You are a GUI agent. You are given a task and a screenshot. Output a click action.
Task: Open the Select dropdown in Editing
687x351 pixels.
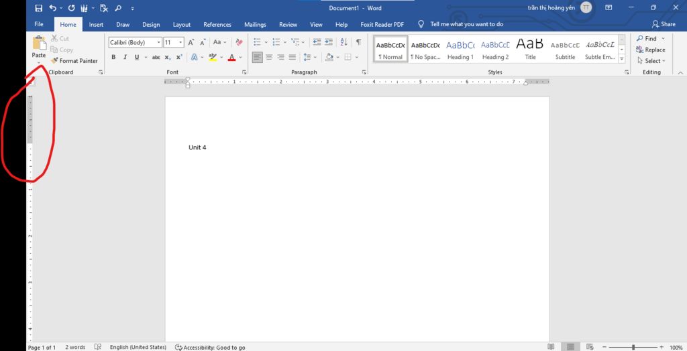[x=651, y=61]
